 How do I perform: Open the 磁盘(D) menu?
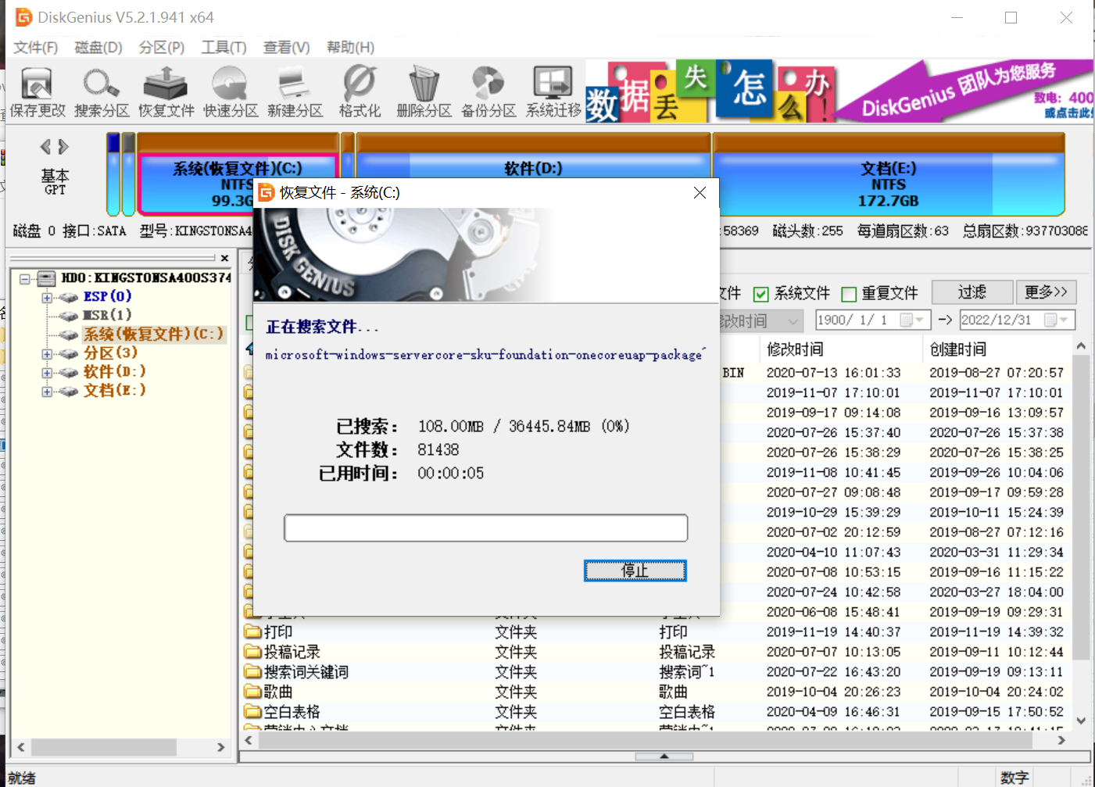pos(98,47)
